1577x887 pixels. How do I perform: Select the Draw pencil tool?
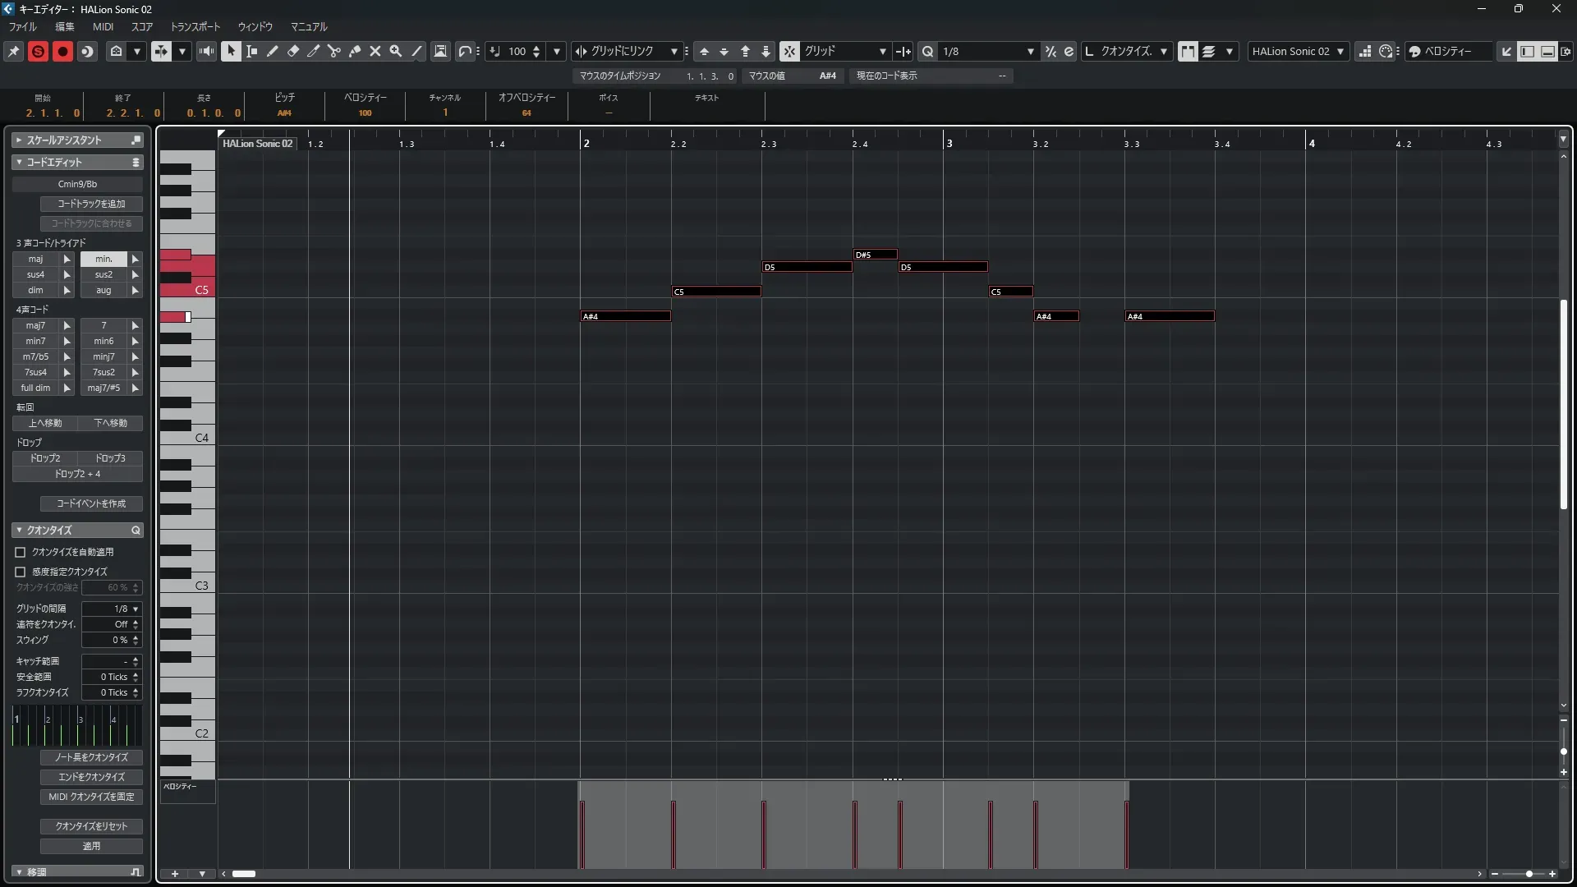tap(273, 51)
